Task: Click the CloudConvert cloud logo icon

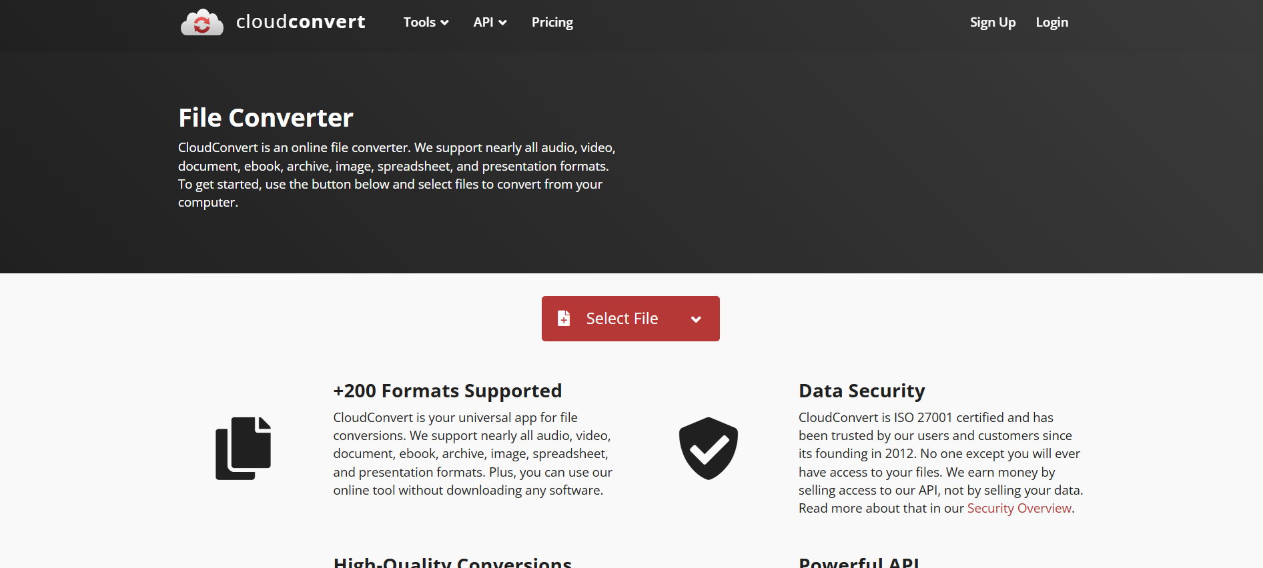Action: pyautogui.click(x=202, y=23)
